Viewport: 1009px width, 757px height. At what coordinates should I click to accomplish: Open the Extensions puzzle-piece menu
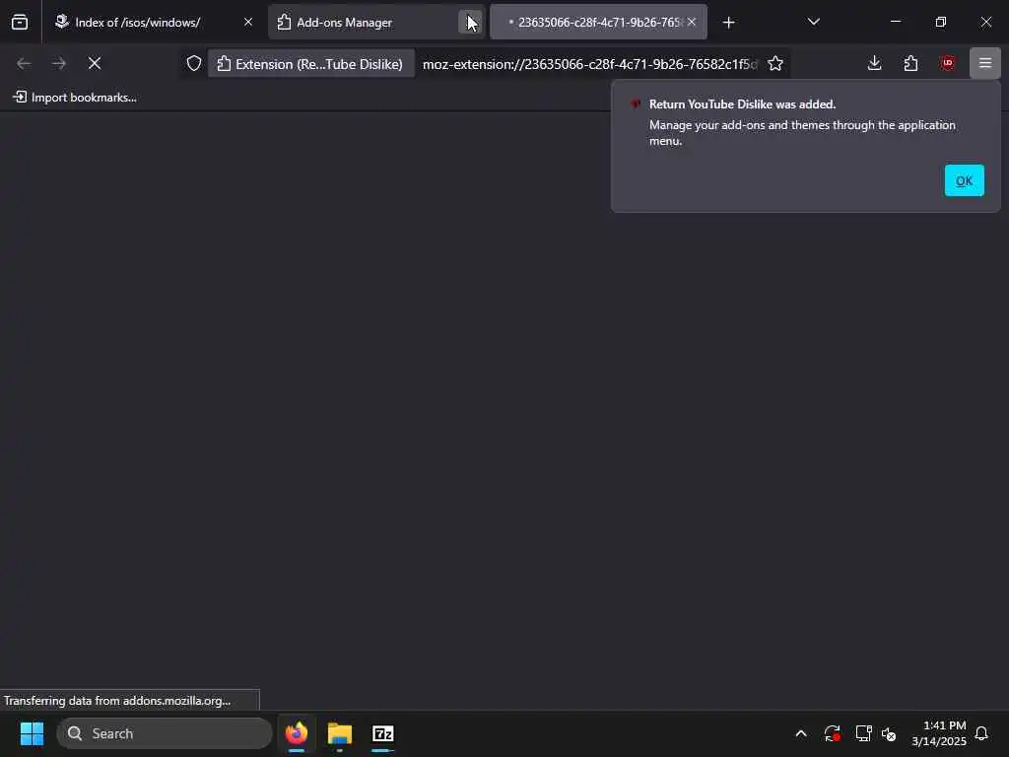tap(910, 63)
